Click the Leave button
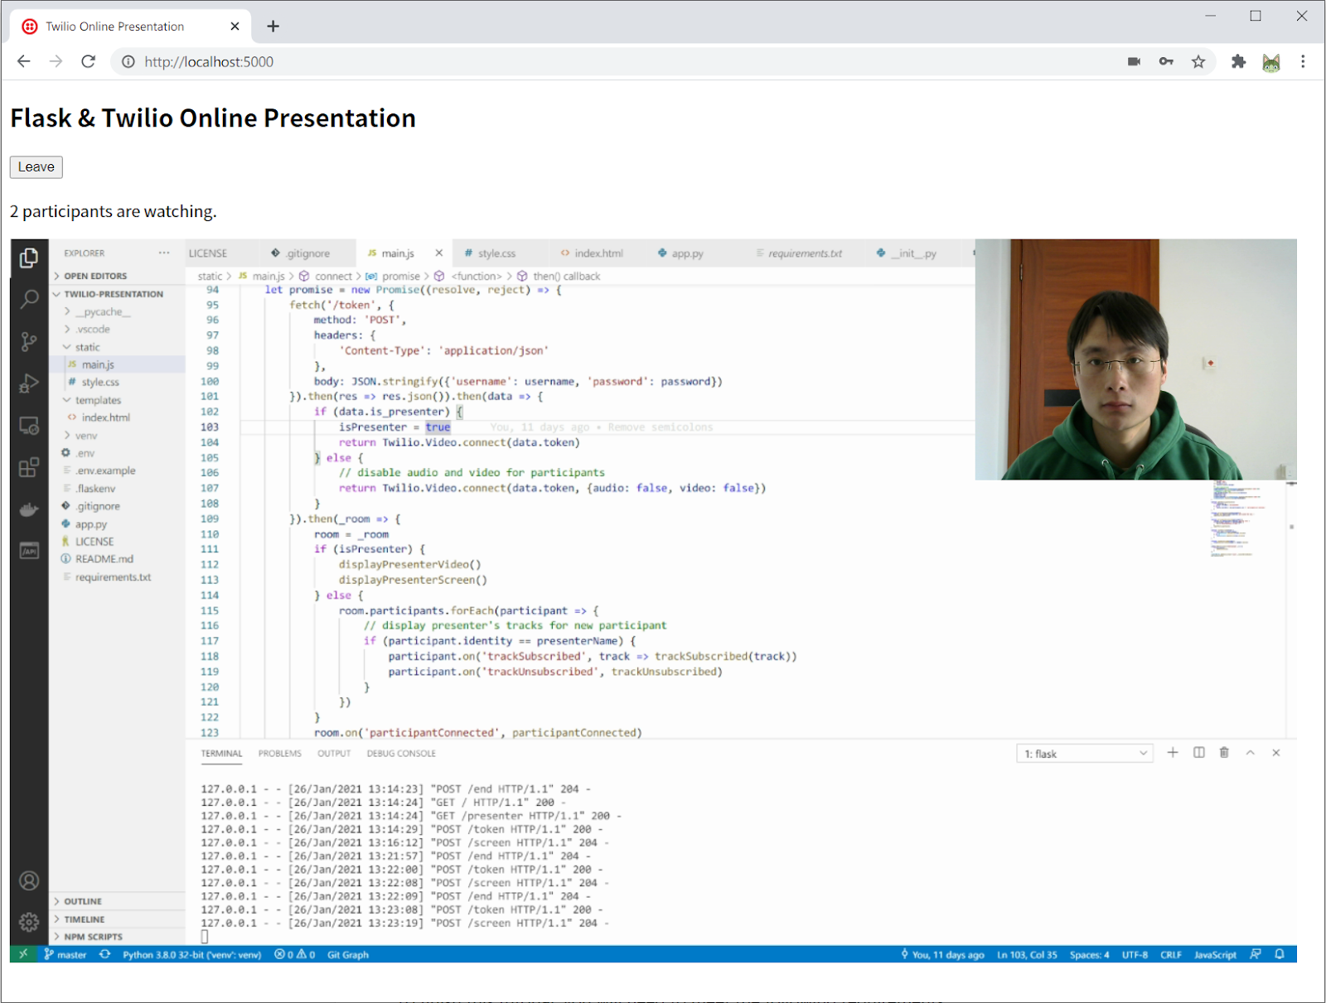Image resolution: width=1326 pixels, height=1003 pixels. [x=36, y=166]
